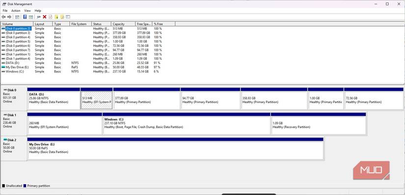Click the "ReFS" file system cell
Image resolution: width=405 pixels, height=195 pixels.
[75, 67]
